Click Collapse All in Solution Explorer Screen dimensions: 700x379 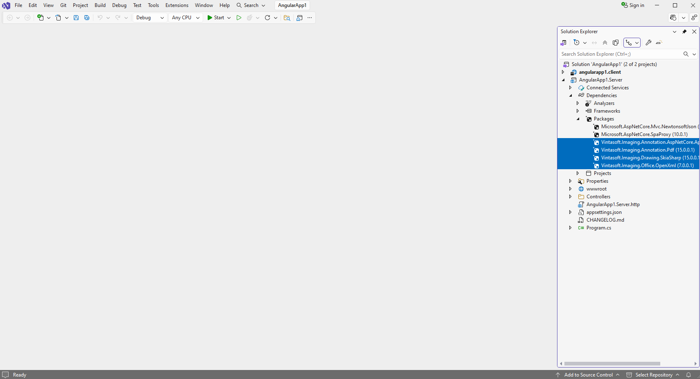pyautogui.click(x=605, y=43)
